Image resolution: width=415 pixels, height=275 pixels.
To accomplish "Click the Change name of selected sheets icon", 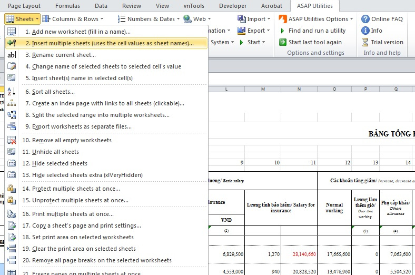I will click(x=12, y=66).
